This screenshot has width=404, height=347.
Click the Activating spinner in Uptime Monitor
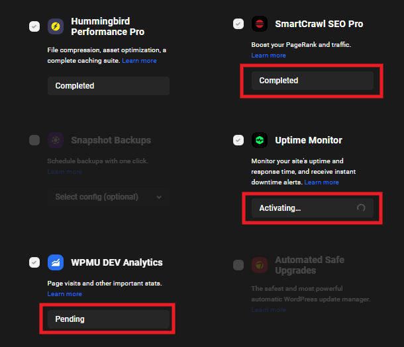tap(361, 208)
